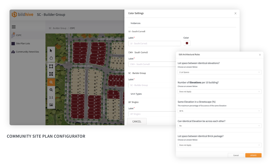
Task: Select the Instances section tab
Action: pyautogui.click(x=136, y=23)
